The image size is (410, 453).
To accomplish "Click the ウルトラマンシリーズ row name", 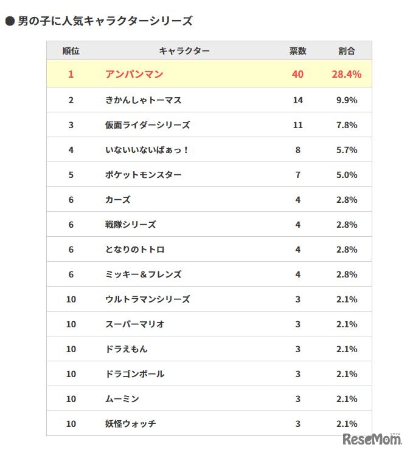I will pyautogui.click(x=147, y=299).
